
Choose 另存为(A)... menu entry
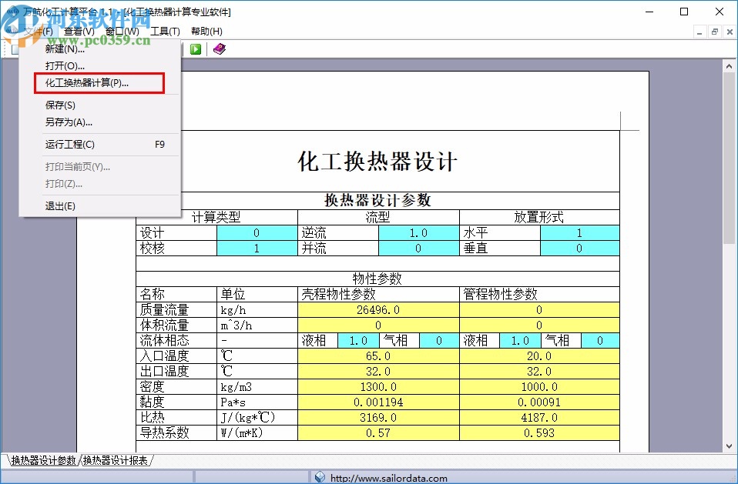tap(99, 122)
